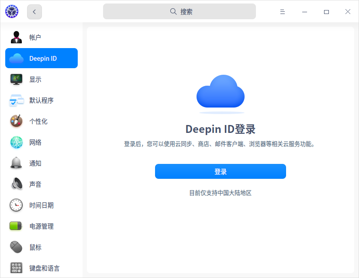The image size is (359, 278).
Task: Click the 时间日期 clock icon
Action: click(16, 205)
